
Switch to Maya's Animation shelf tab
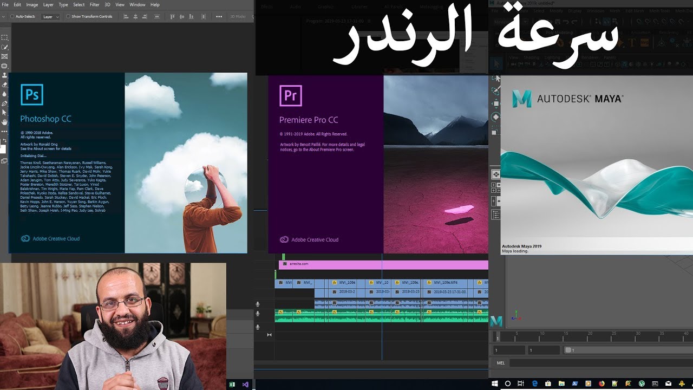640,32
